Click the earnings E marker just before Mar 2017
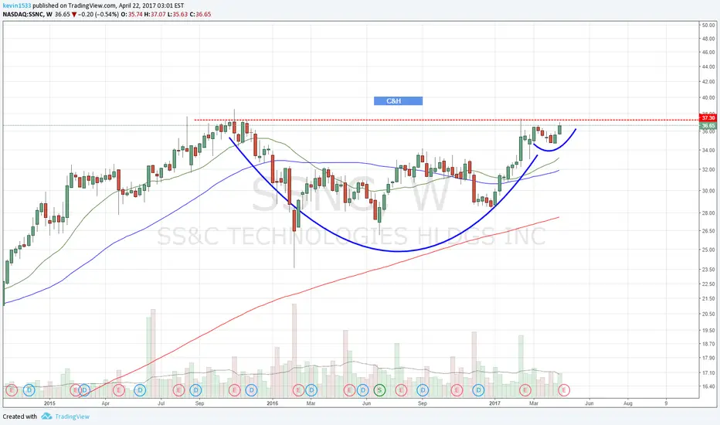This screenshot has height=425, width=720. click(525, 390)
